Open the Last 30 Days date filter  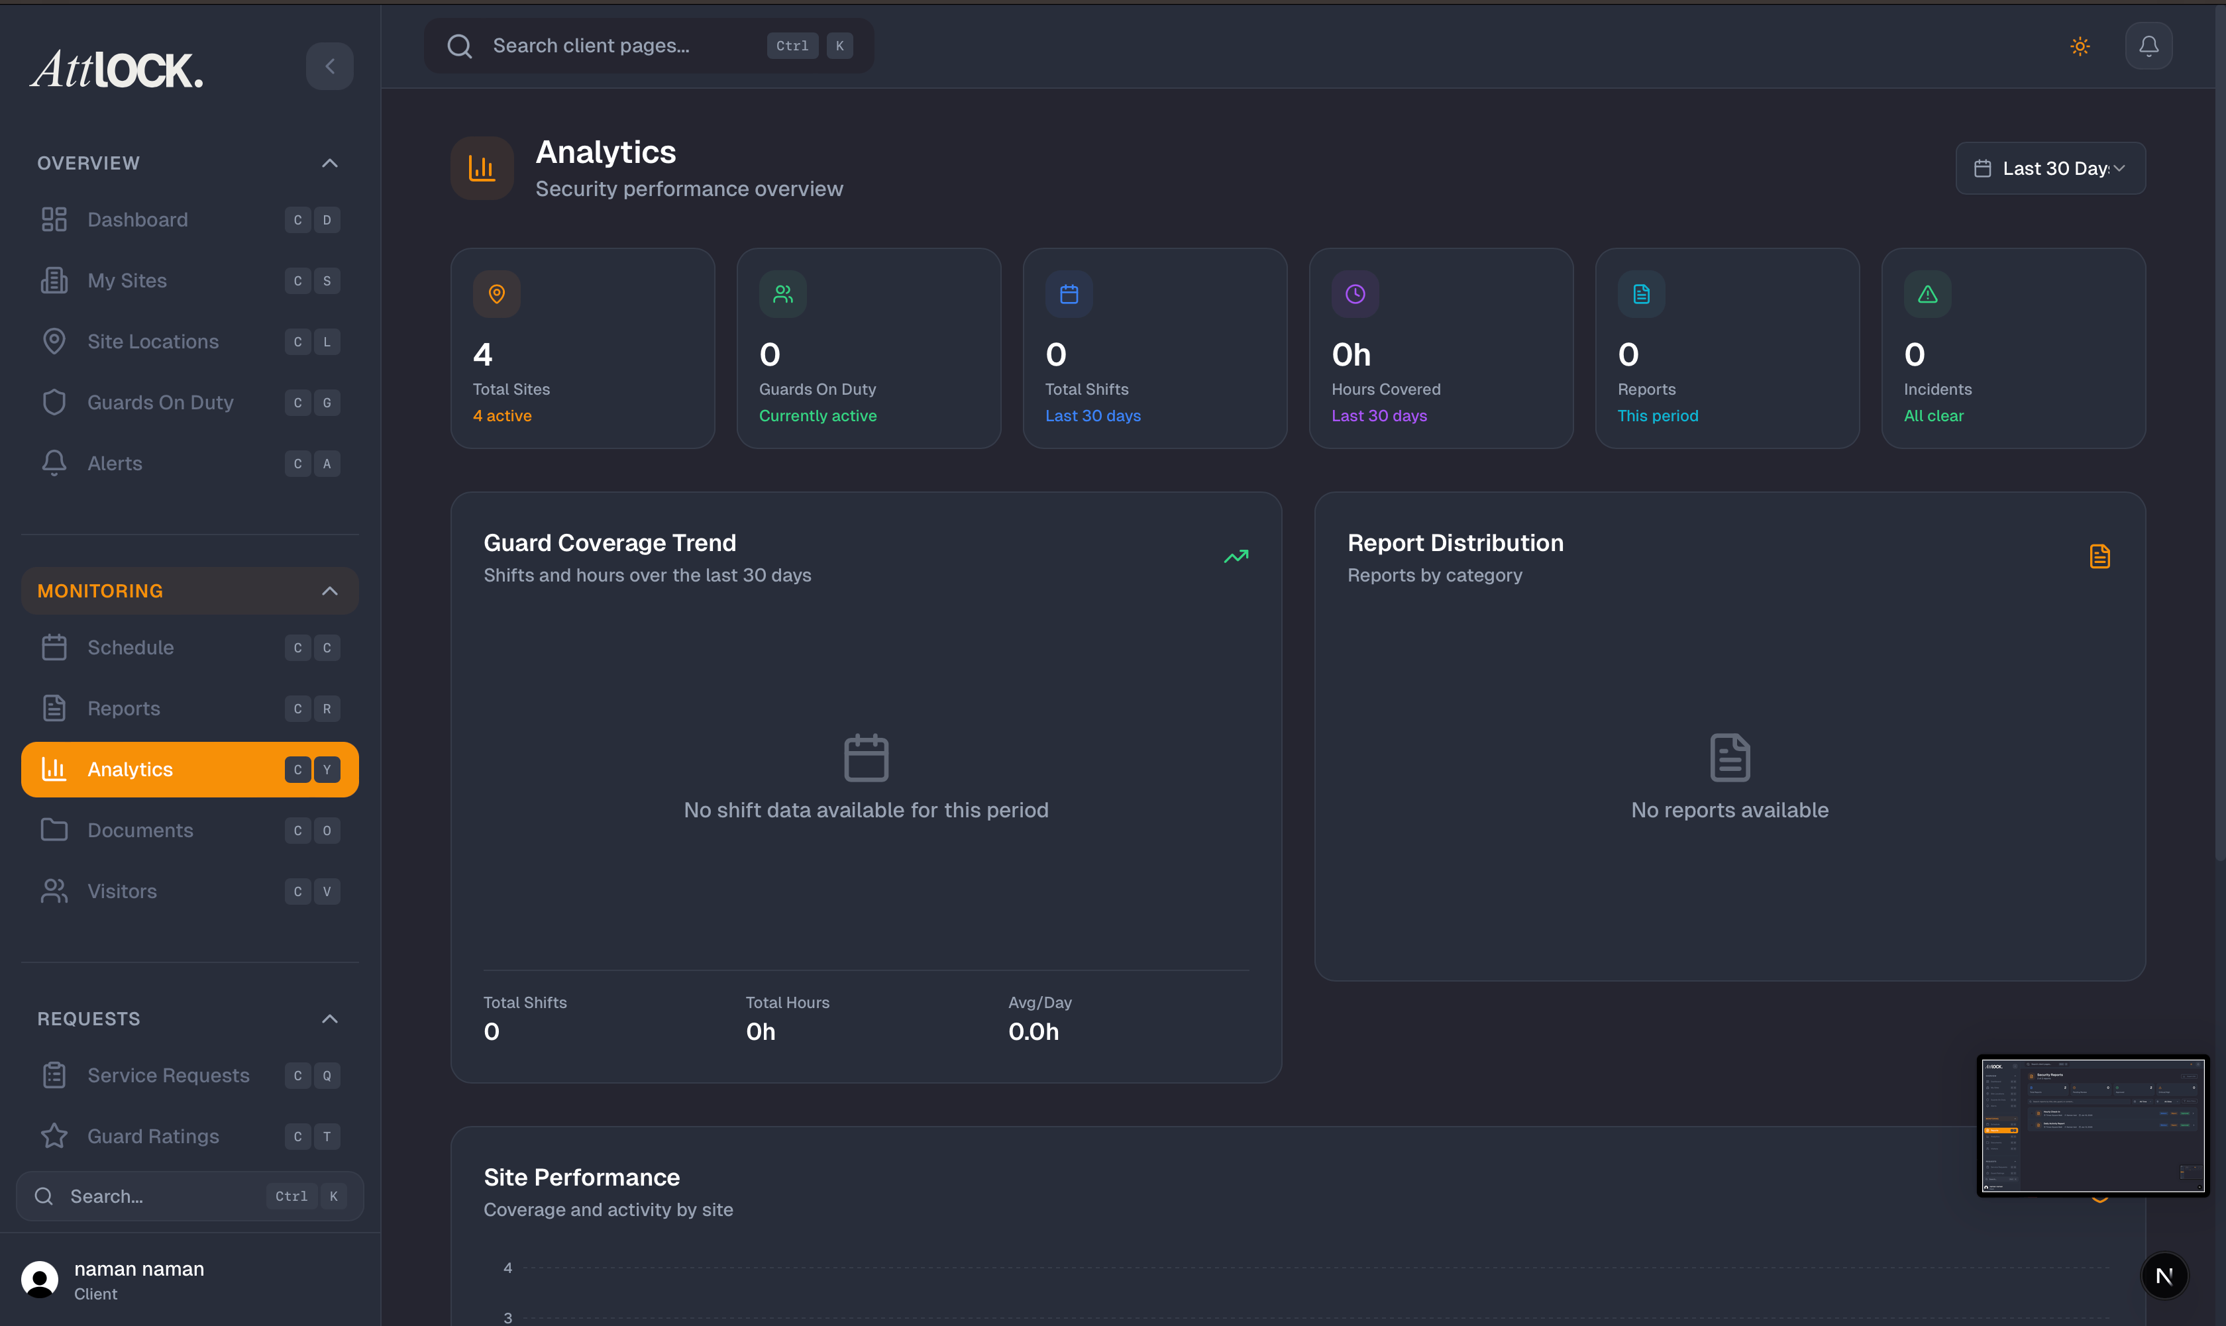[x=2050, y=168]
